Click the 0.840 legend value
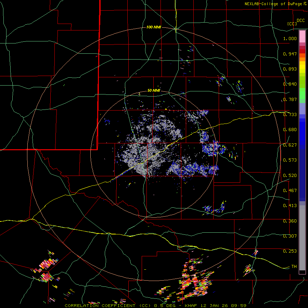 point(290,84)
